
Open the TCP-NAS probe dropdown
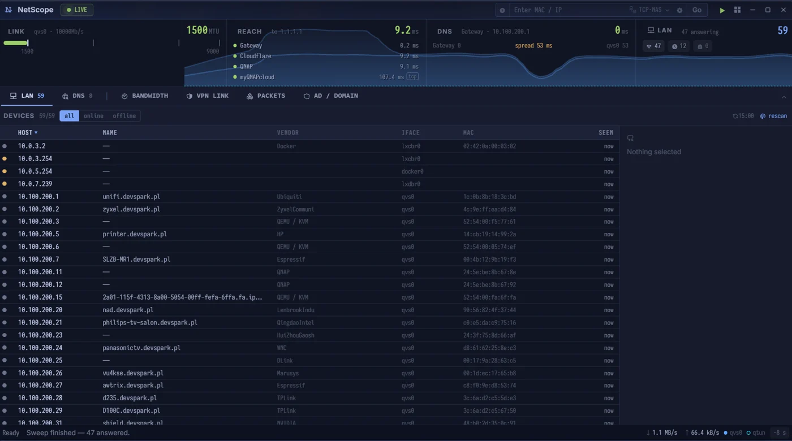[649, 10]
